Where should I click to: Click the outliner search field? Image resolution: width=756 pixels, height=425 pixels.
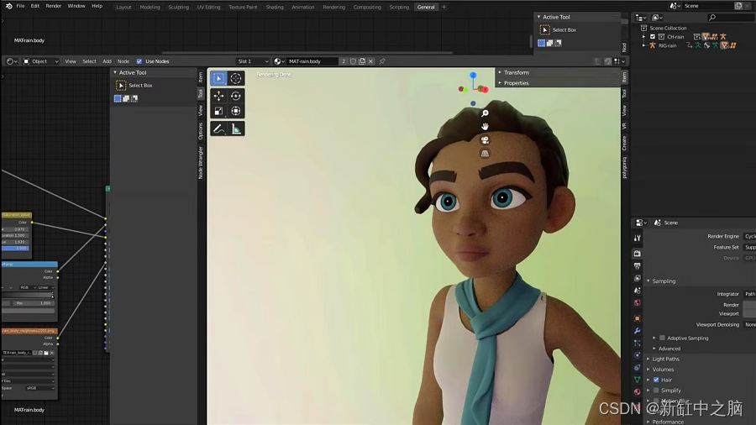point(731,18)
